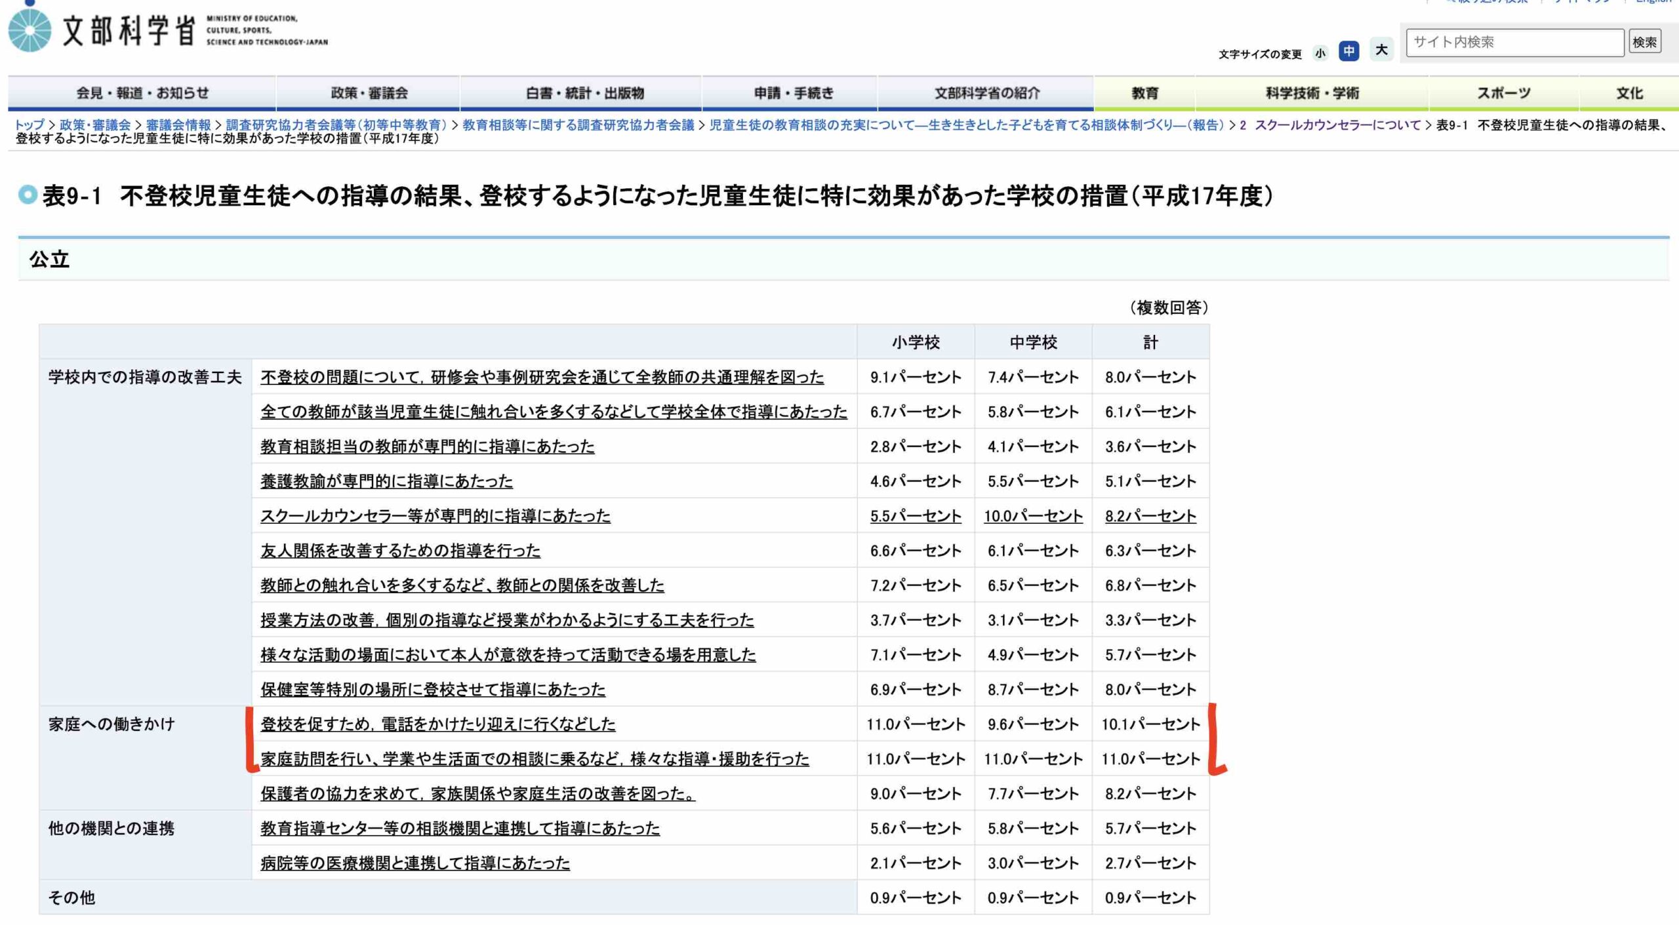Screen dimensions: 1679x925
Task: Open 会見・報道・お知らせ menu tab
Action: pyautogui.click(x=142, y=93)
